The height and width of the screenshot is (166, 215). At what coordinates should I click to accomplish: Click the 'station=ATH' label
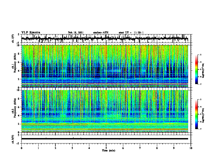[101, 33]
